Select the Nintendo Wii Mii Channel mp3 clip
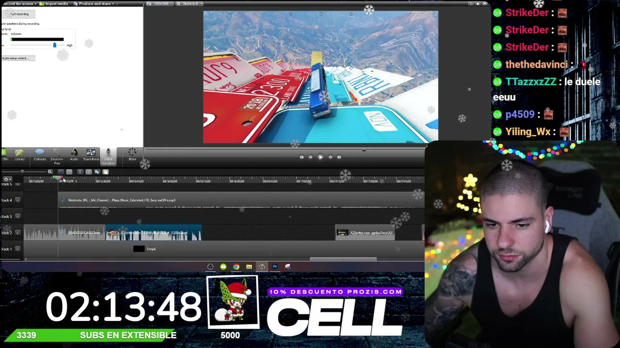 click(x=241, y=200)
